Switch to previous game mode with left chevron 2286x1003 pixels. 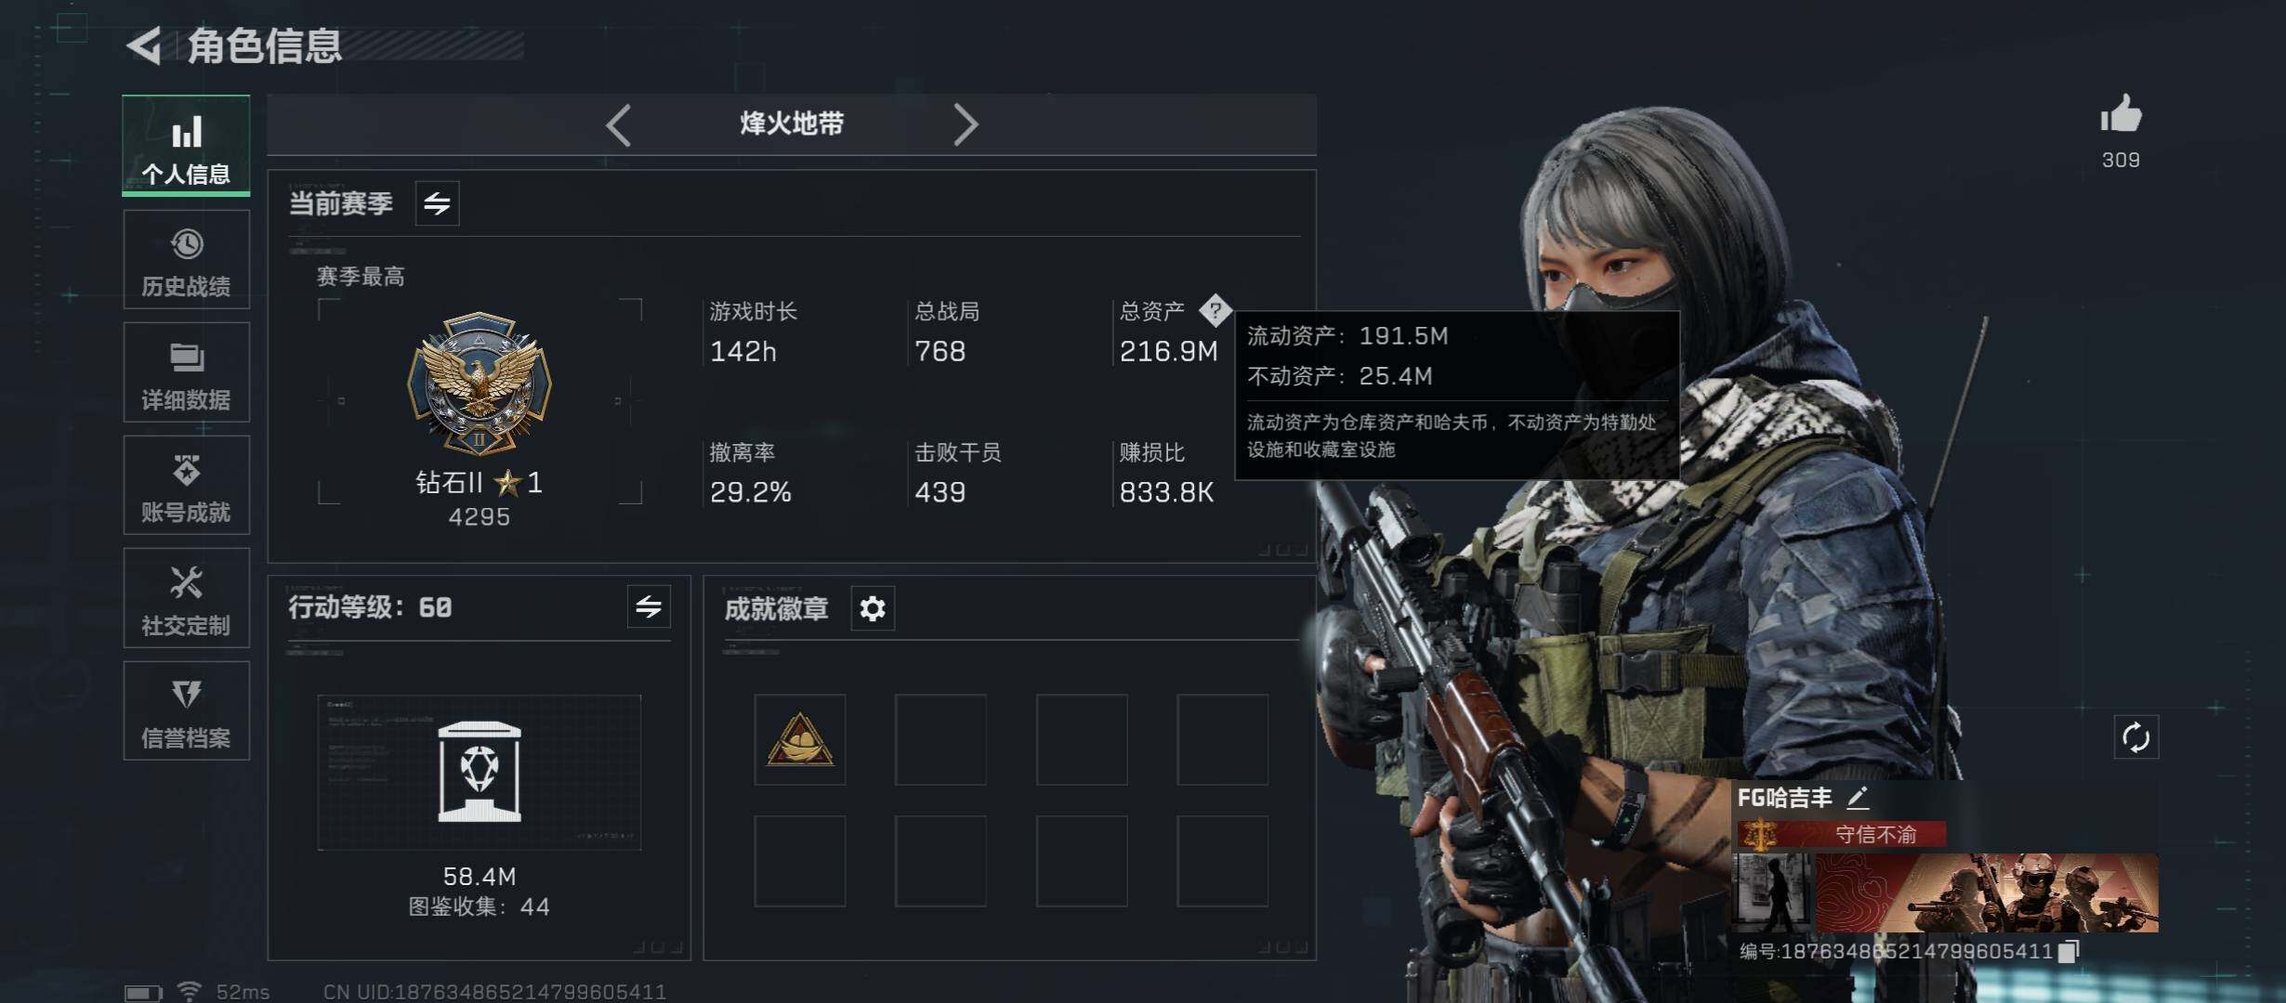(x=619, y=124)
